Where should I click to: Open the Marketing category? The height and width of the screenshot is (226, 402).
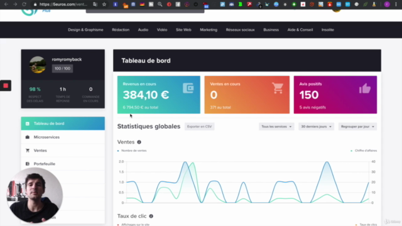[209, 30]
